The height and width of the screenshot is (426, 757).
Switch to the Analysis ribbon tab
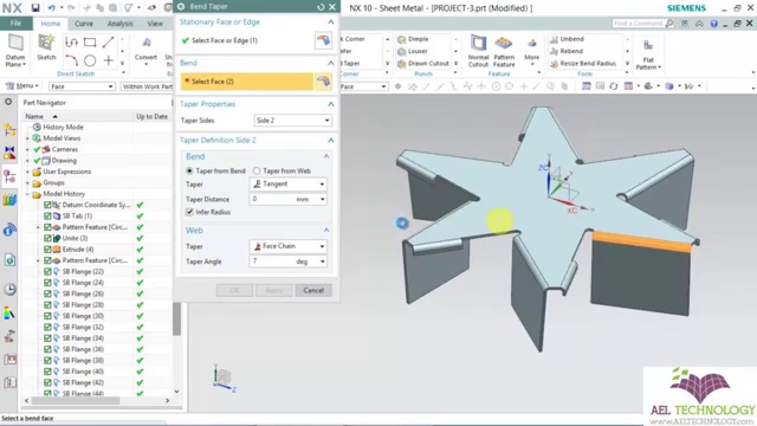[120, 24]
